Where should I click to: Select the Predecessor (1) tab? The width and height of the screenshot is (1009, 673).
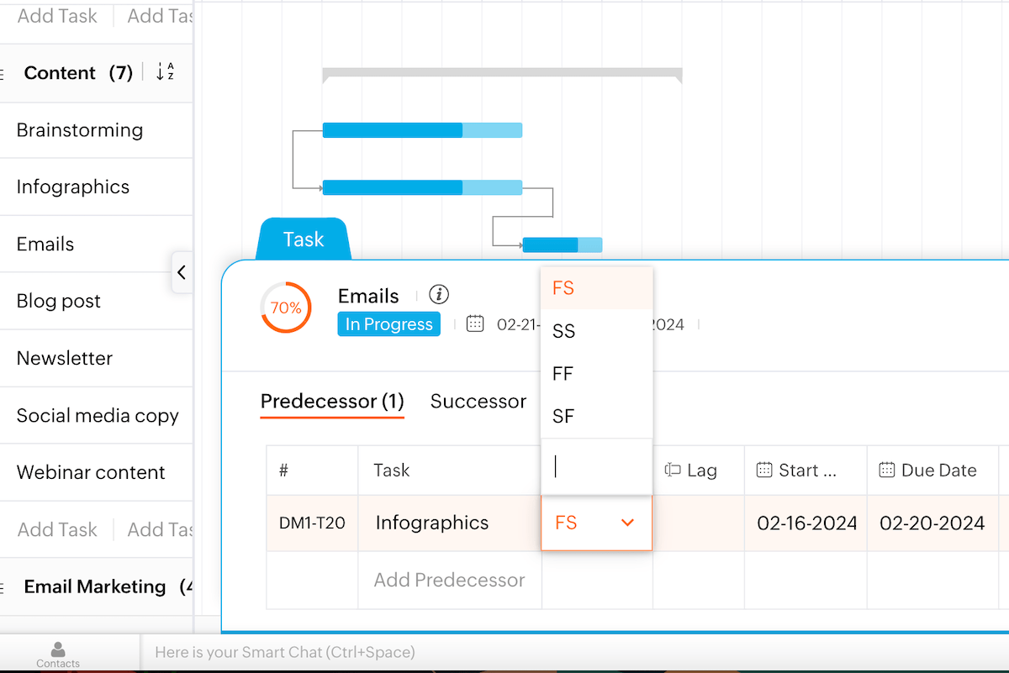[332, 402]
